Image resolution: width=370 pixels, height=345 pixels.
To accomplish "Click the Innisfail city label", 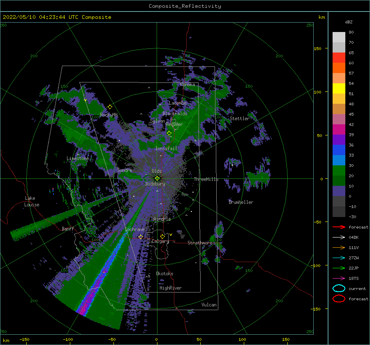I will coord(166,149).
